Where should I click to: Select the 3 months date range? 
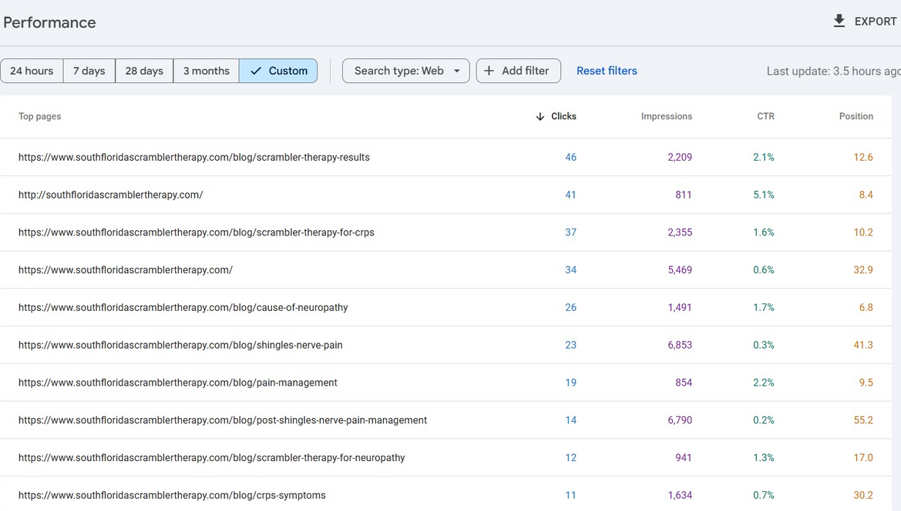point(207,71)
